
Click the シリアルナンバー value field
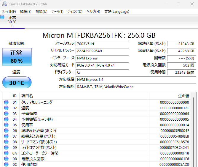click(x=102, y=51)
